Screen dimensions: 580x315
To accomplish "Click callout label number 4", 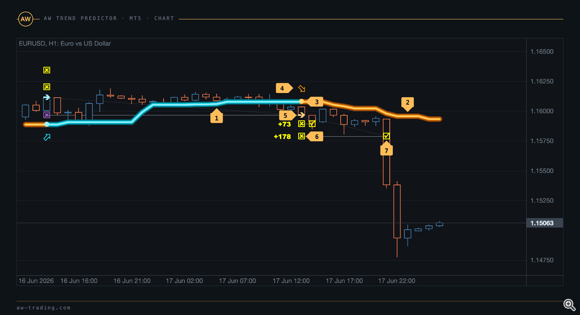I will pyautogui.click(x=283, y=88).
